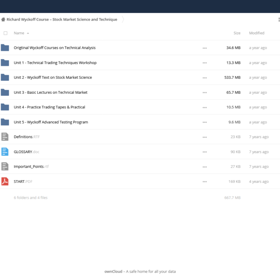
Task: Click the 169 KB size of START.PDF
Action: pyautogui.click(x=234, y=182)
